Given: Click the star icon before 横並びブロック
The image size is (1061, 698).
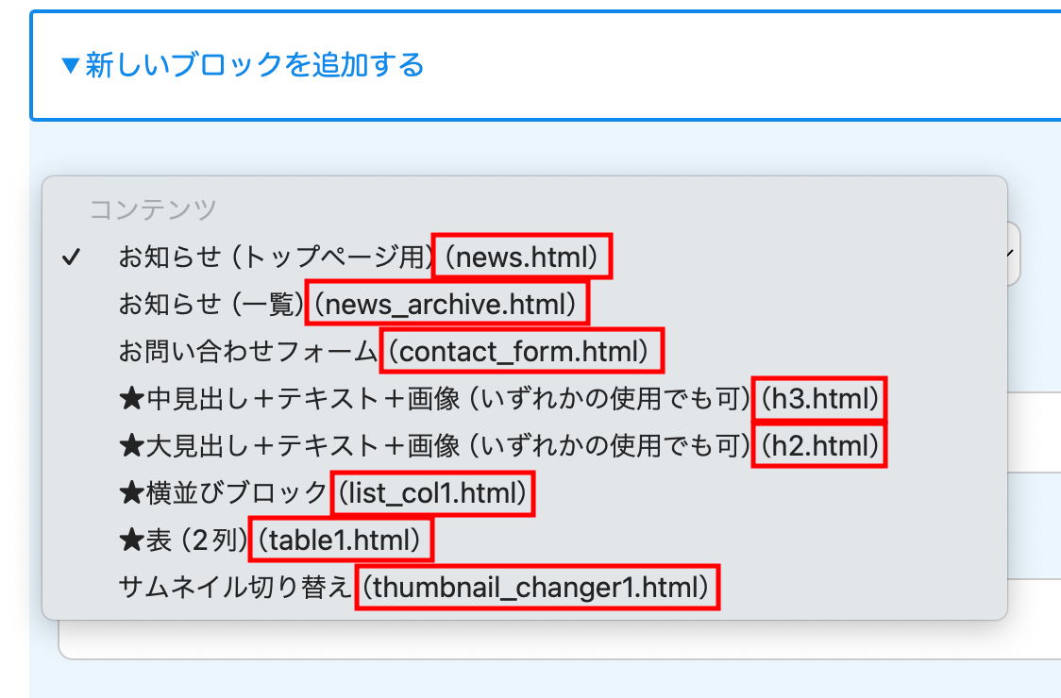Looking at the screenshot, I should 131,493.
